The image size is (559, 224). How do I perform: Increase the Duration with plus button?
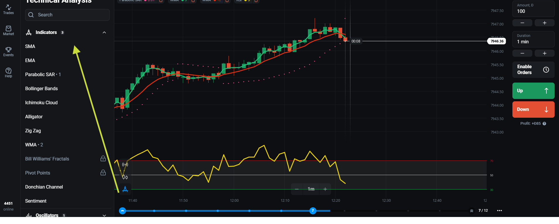coord(545,53)
